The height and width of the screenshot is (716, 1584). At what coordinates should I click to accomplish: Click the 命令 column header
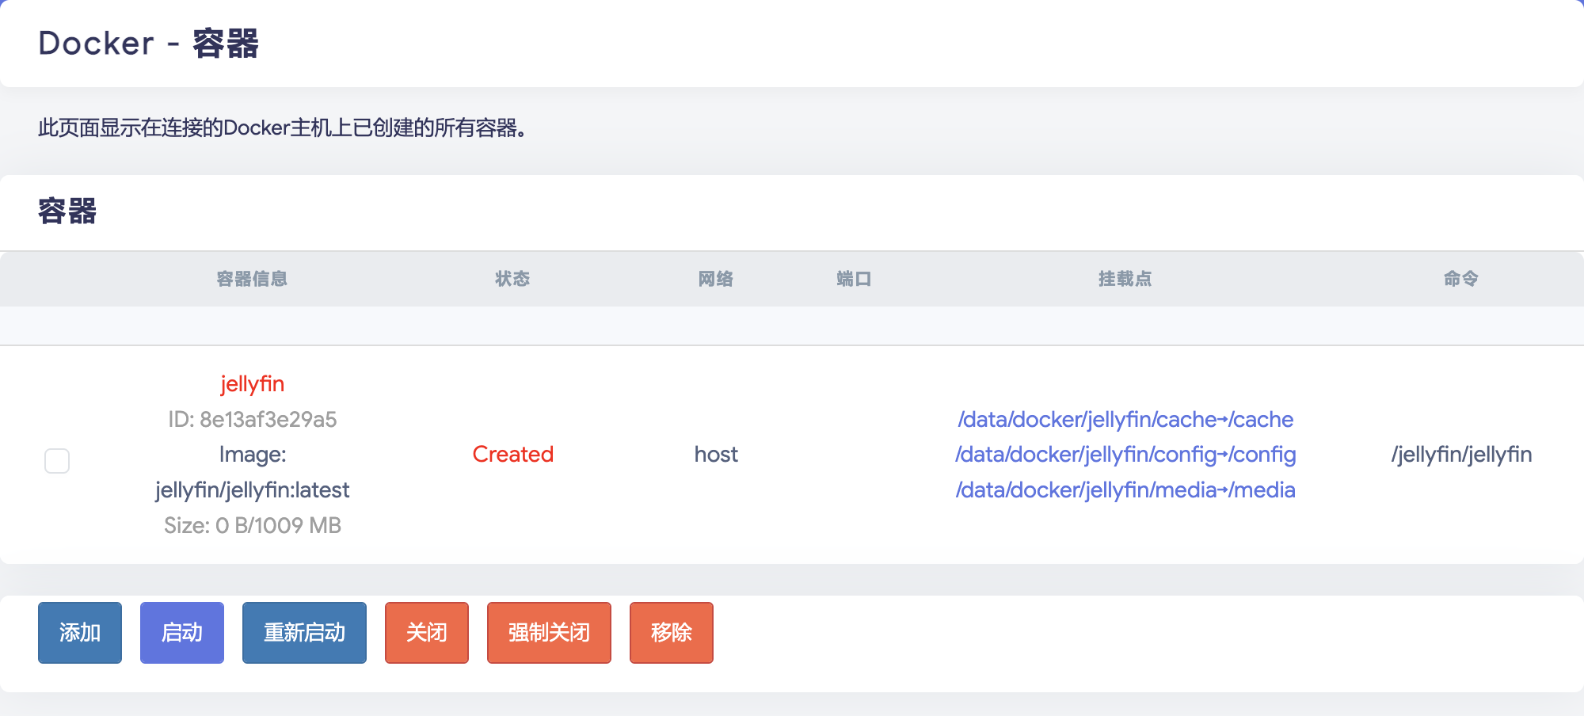(1460, 279)
